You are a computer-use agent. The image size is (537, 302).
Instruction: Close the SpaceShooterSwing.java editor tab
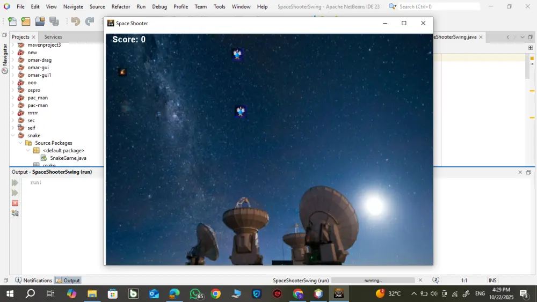coord(481,37)
